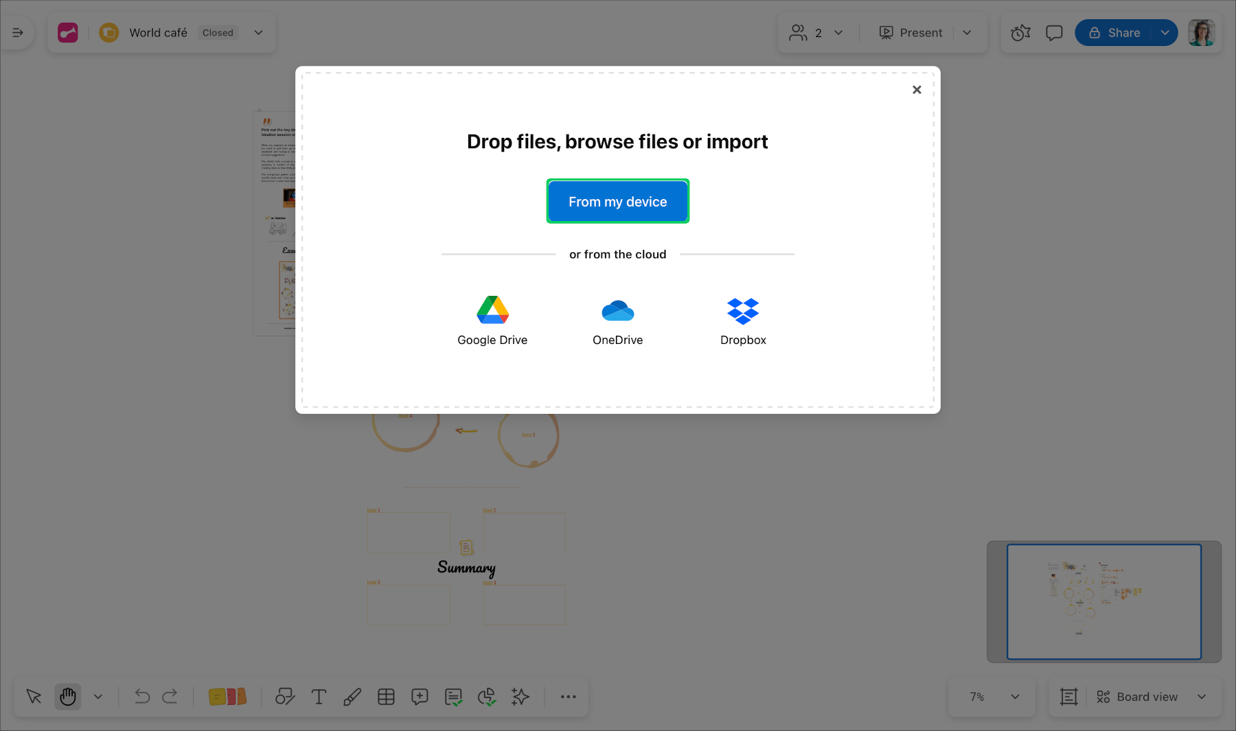1236x731 pixels.
Task: Open more tools ellipsis menu
Action: point(568,697)
